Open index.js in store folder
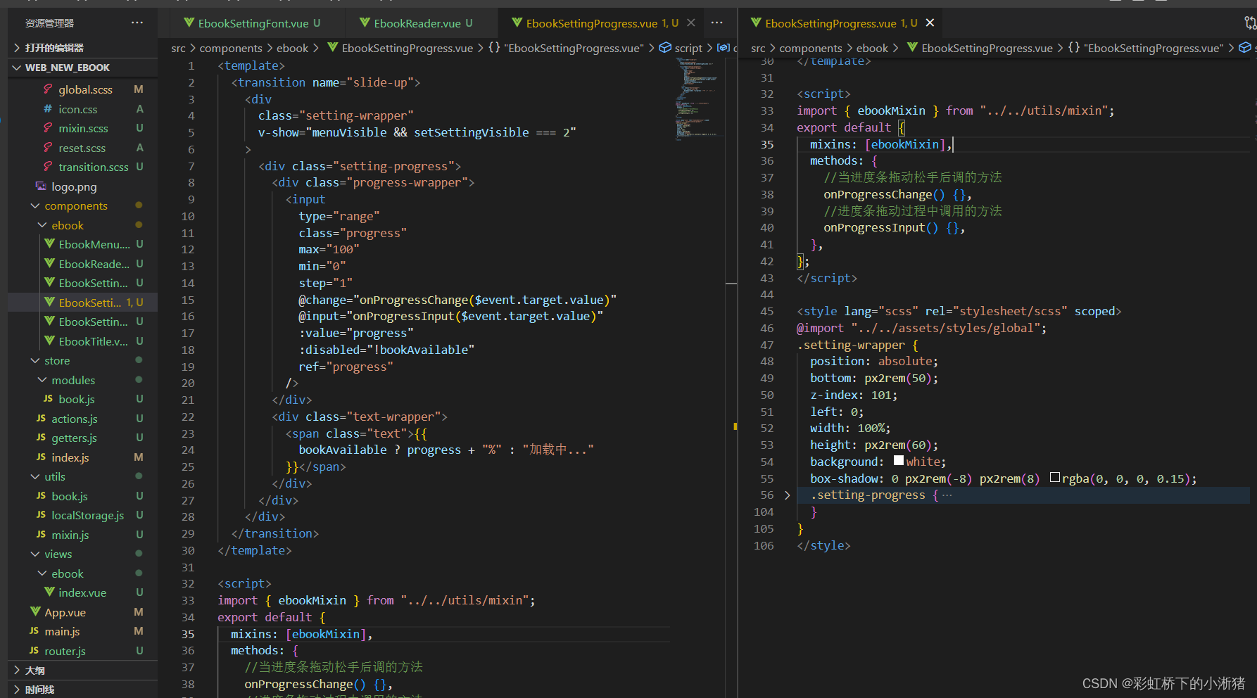This screenshot has height=698, width=1257. tap(70, 457)
